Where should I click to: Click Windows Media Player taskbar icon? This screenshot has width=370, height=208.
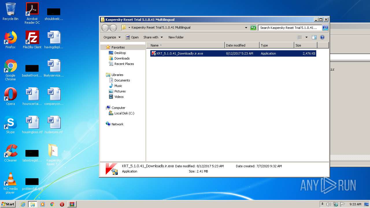(x=42, y=204)
